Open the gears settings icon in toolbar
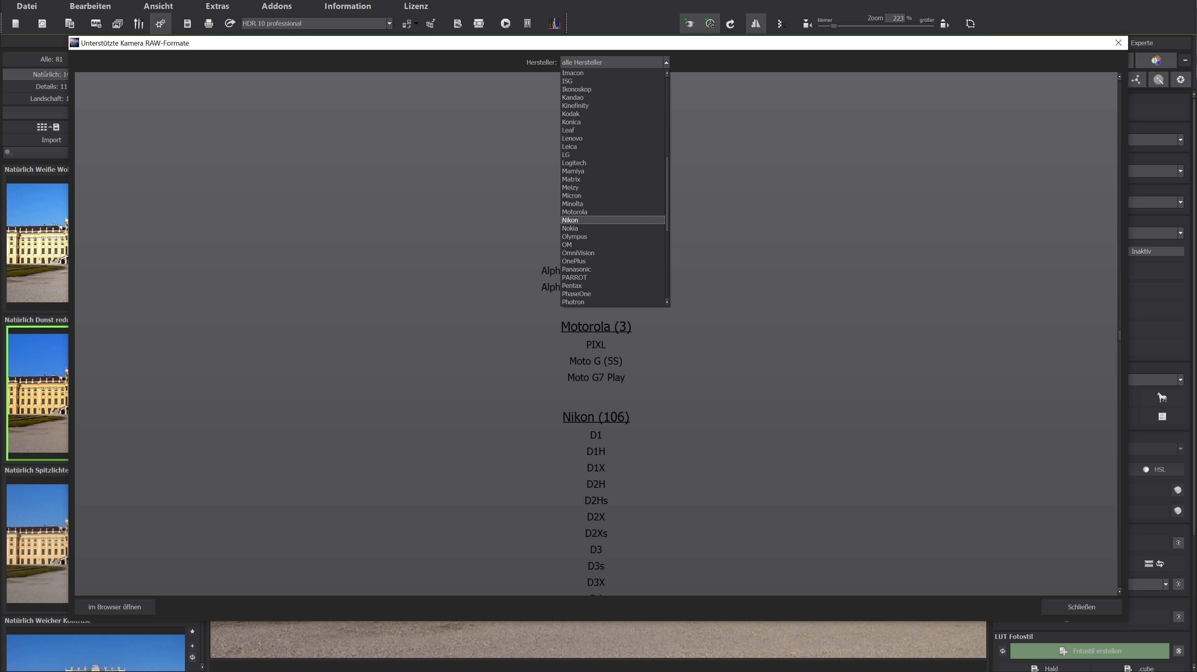1197x672 pixels. click(x=160, y=23)
